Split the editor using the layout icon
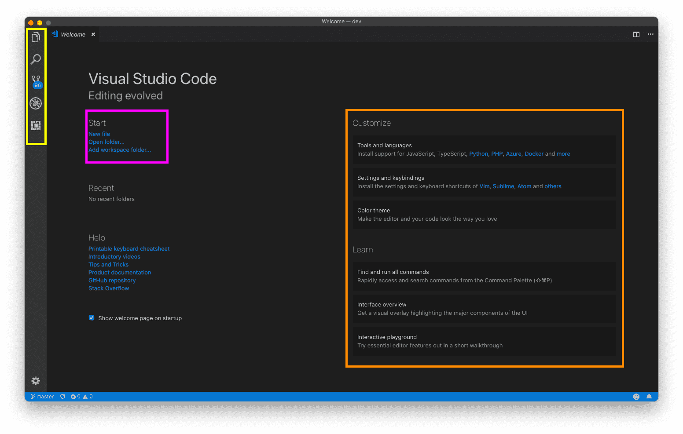Image resolution: width=683 pixels, height=434 pixels. point(636,34)
